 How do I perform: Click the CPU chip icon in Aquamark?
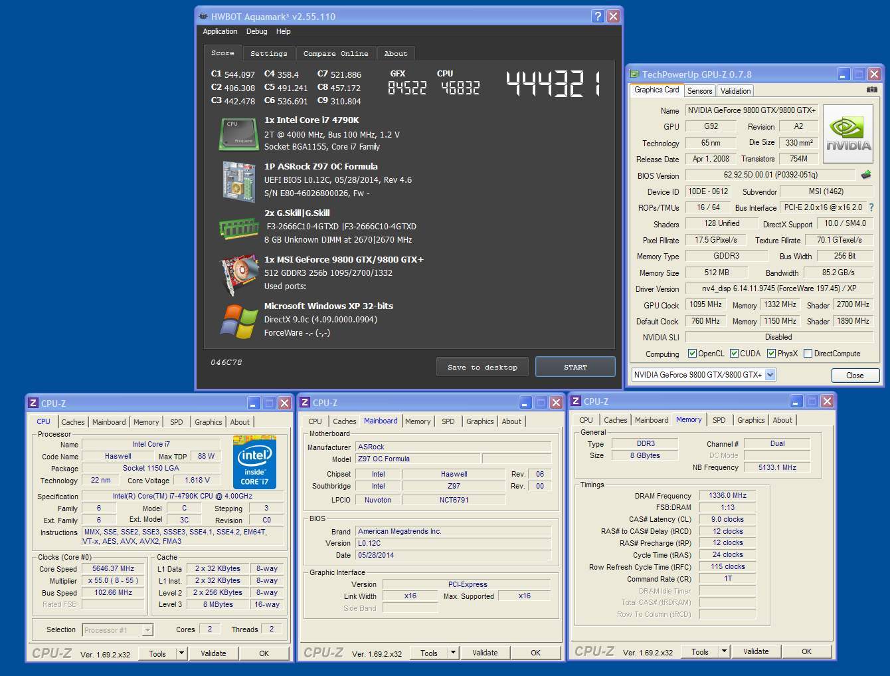coord(238,134)
